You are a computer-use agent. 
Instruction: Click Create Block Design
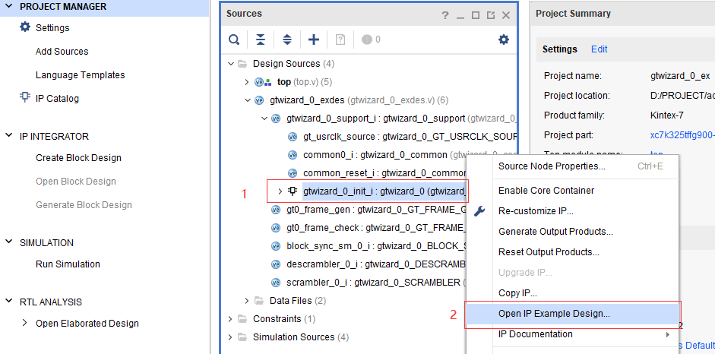pyautogui.click(x=78, y=158)
